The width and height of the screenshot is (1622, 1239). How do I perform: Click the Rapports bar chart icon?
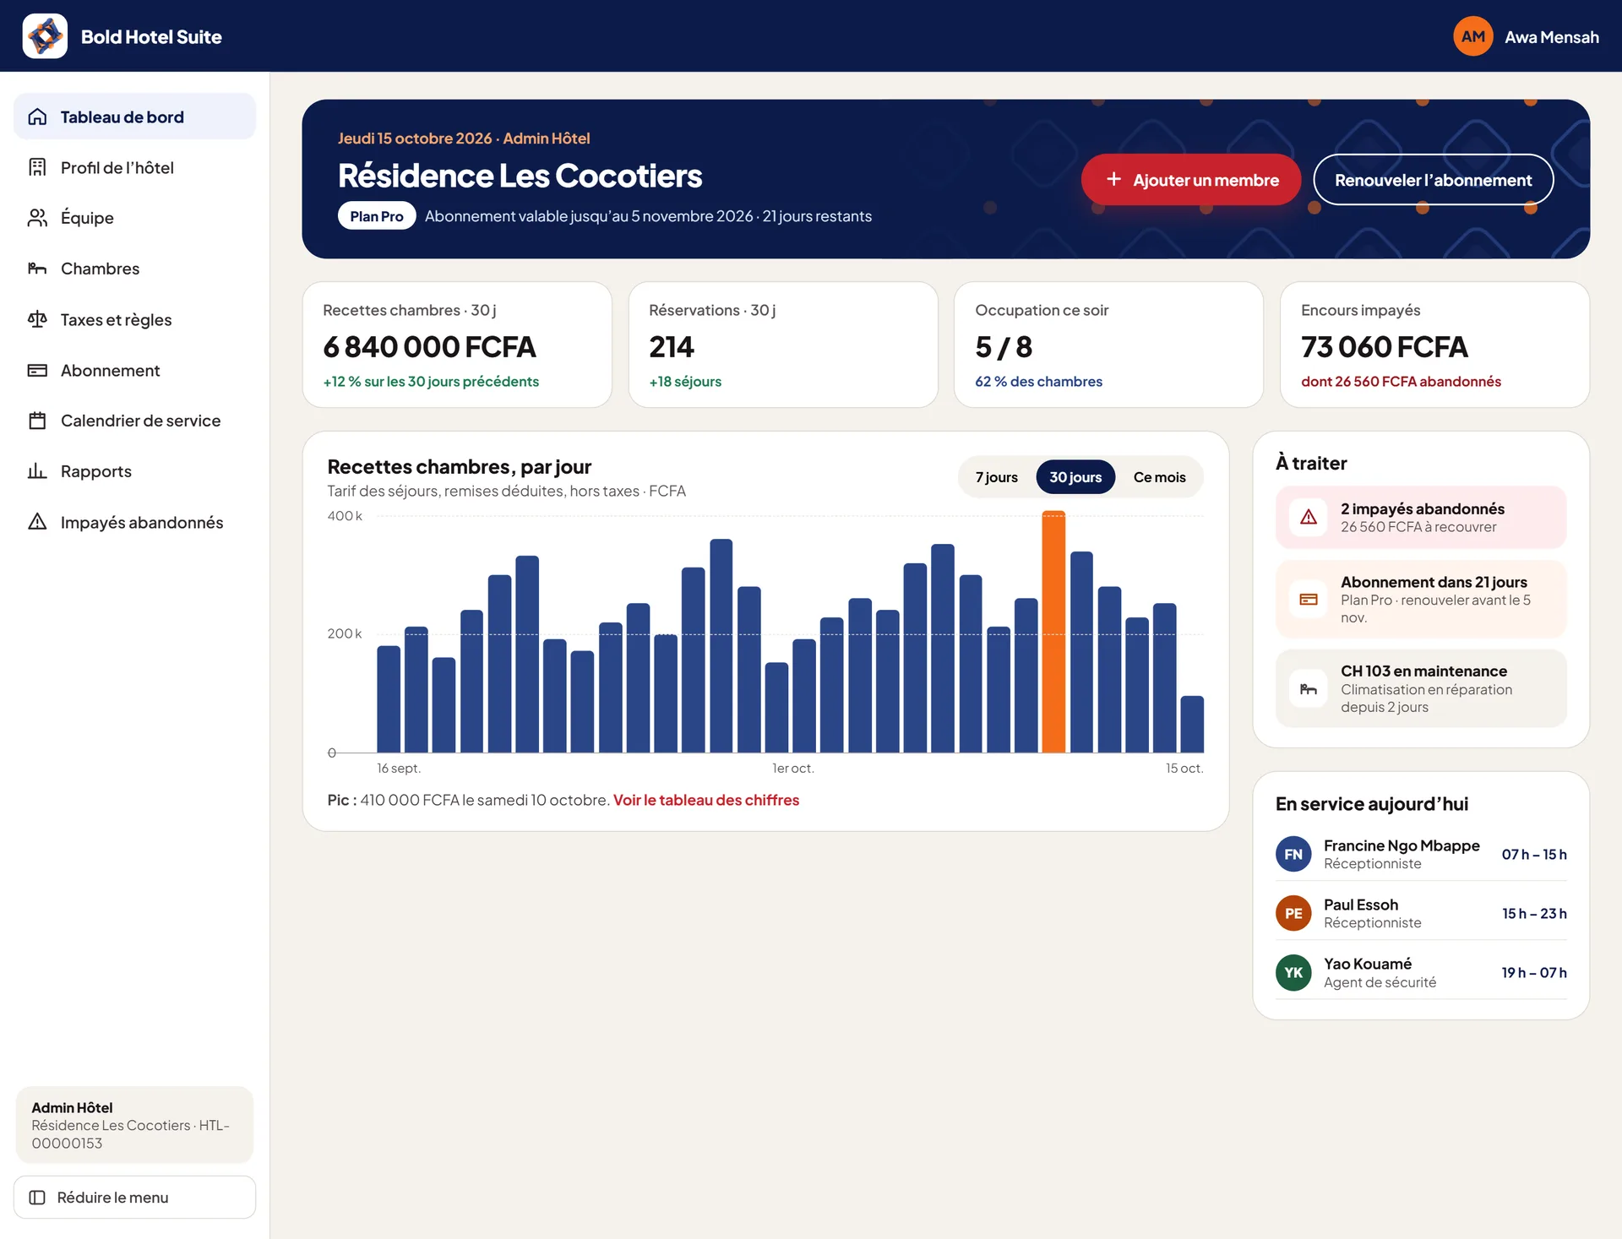[x=37, y=471]
